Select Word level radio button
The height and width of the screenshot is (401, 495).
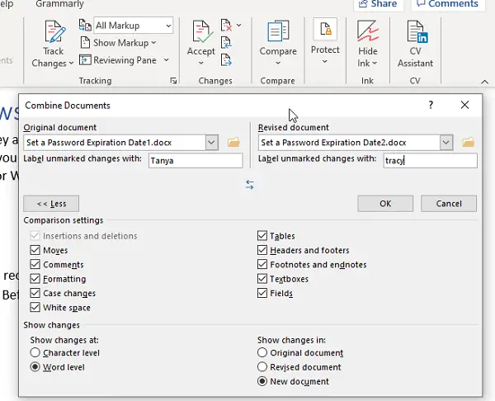(35, 367)
